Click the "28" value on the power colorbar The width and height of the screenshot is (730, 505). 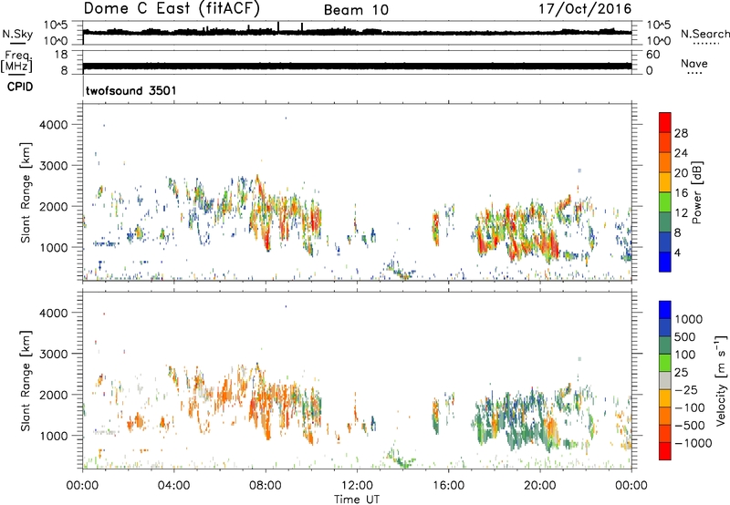click(x=681, y=133)
